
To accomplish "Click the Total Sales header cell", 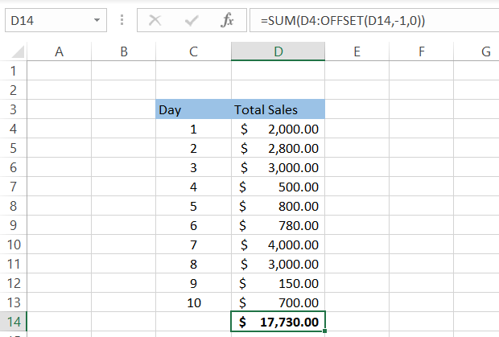I will [278, 109].
